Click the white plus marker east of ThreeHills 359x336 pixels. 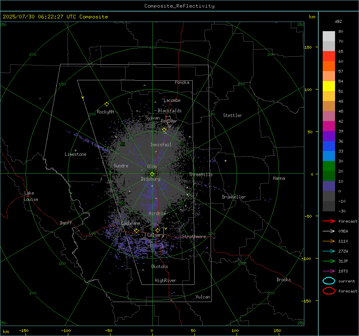coord(225,161)
